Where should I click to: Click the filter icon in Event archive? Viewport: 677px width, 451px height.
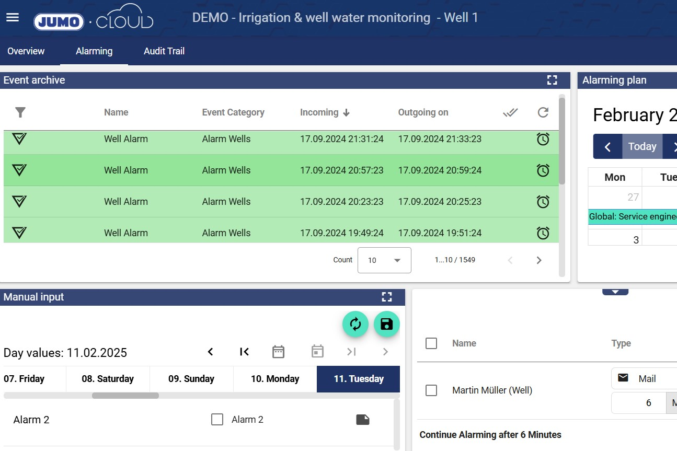click(x=20, y=112)
